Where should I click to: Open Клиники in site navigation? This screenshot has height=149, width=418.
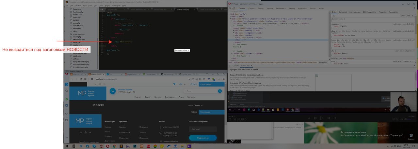[158, 97]
